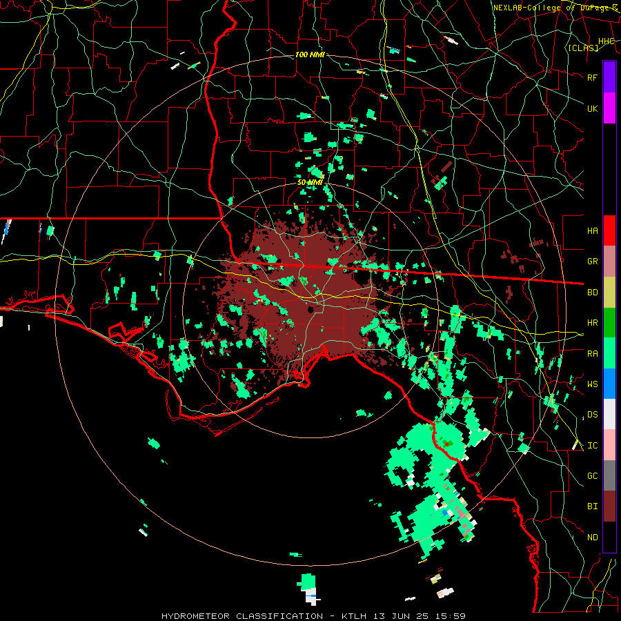
Task: Click the white DS legend swatch
Action: [609, 414]
